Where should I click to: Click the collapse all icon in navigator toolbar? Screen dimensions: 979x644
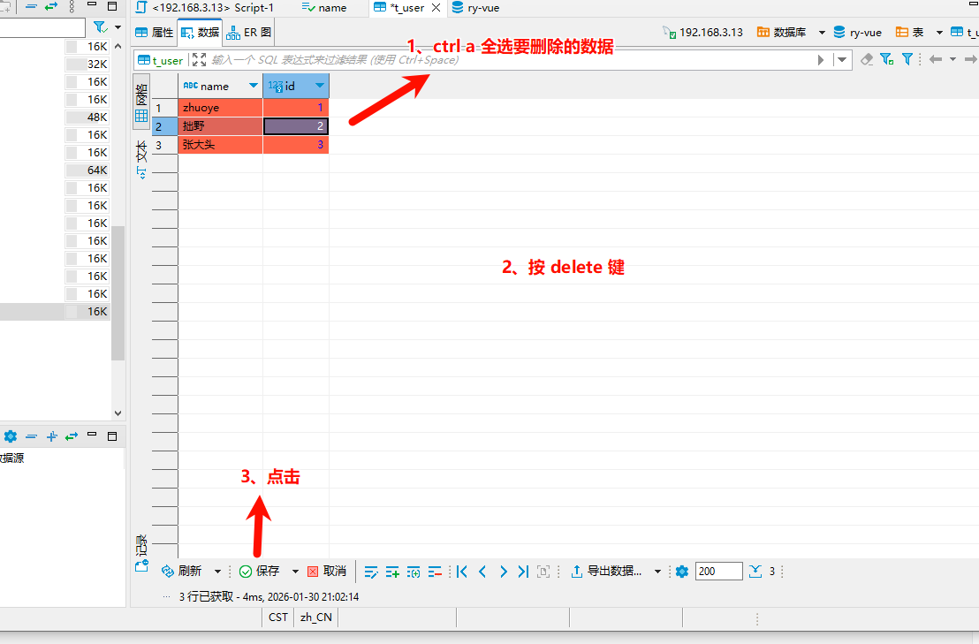pyautogui.click(x=31, y=7)
